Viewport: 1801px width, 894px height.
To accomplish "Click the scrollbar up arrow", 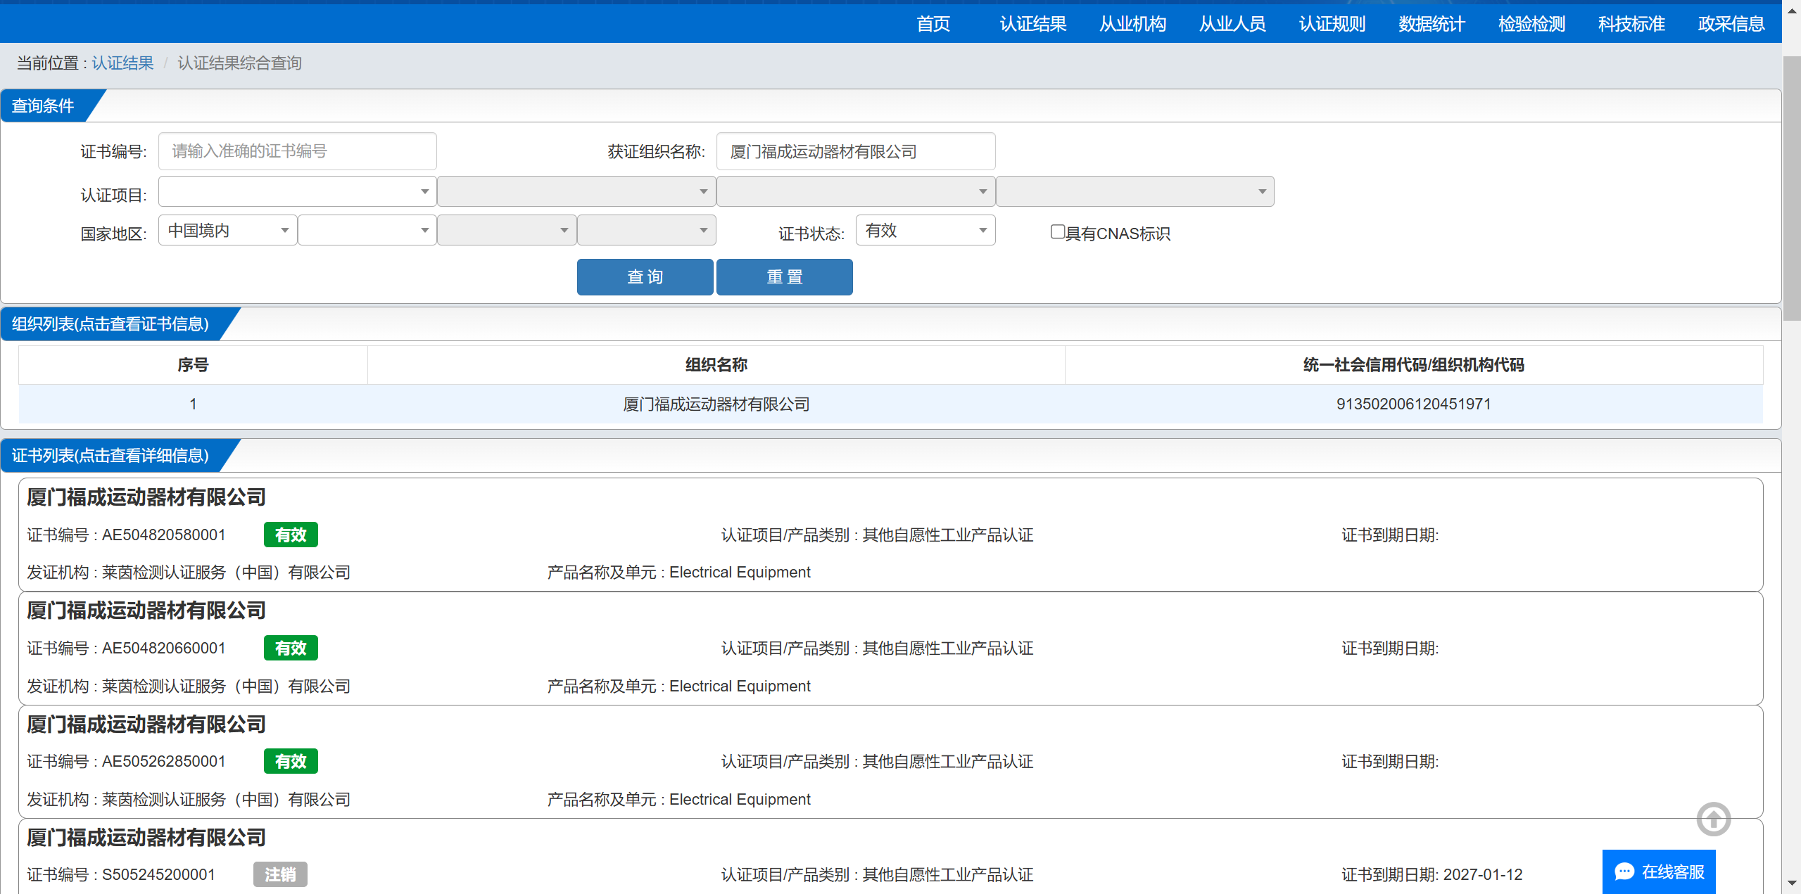I will (x=1791, y=10).
